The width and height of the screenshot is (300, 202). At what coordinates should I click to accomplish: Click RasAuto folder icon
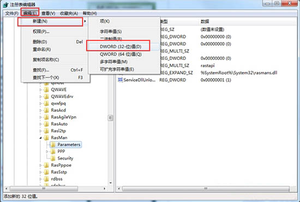(x=46, y=124)
